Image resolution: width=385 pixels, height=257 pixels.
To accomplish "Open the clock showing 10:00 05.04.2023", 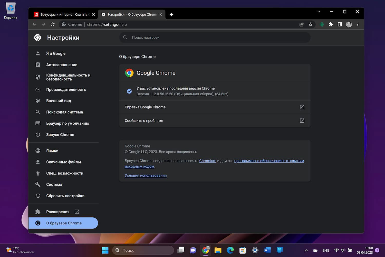I will point(365,250).
